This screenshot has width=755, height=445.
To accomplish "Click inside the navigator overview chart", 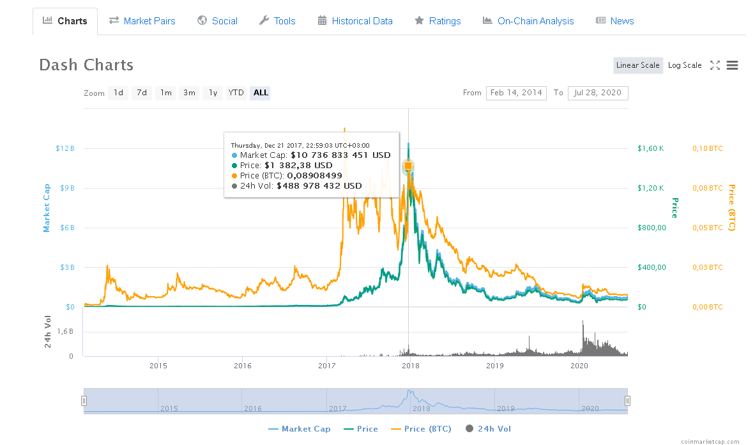I will [x=355, y=401].
